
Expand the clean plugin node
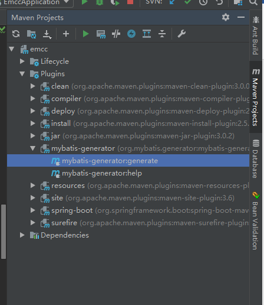[33, 86]
